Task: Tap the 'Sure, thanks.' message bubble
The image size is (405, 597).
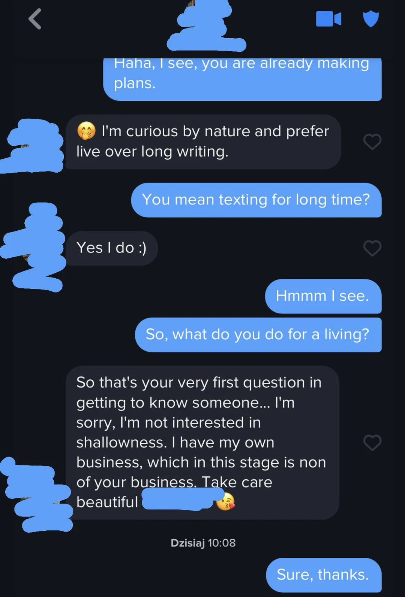Action: pos(323,575)
